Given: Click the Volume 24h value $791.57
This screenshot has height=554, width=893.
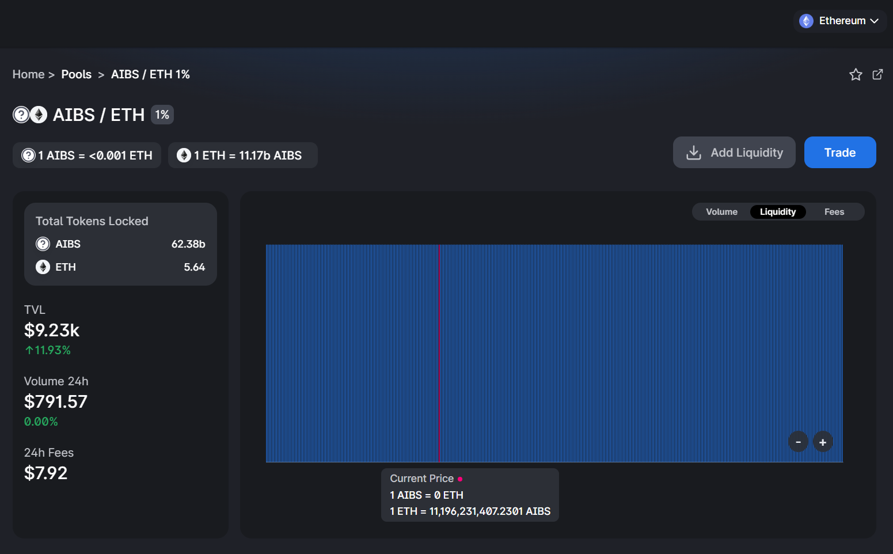Looking at the screenshot, I should 56,402.
